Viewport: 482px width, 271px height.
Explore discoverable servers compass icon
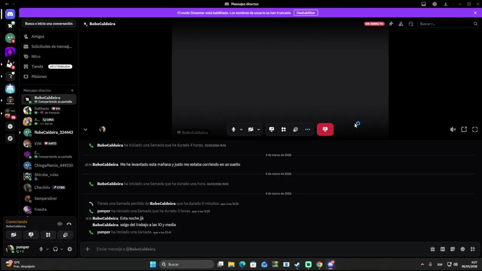click(10, 139)
